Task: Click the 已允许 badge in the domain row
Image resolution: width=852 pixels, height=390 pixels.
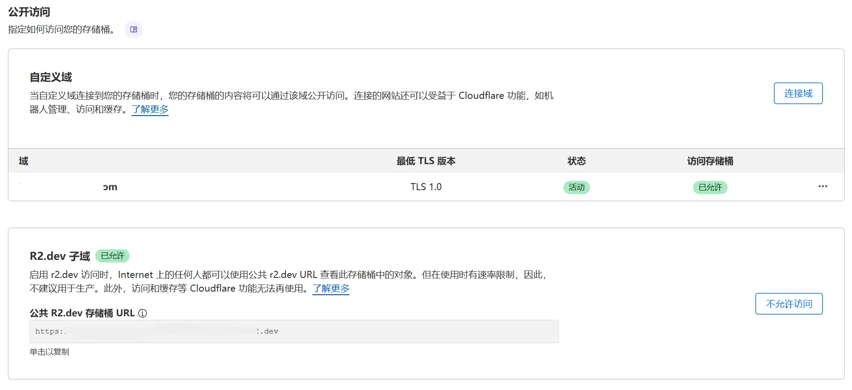Action: click(710, 187)
